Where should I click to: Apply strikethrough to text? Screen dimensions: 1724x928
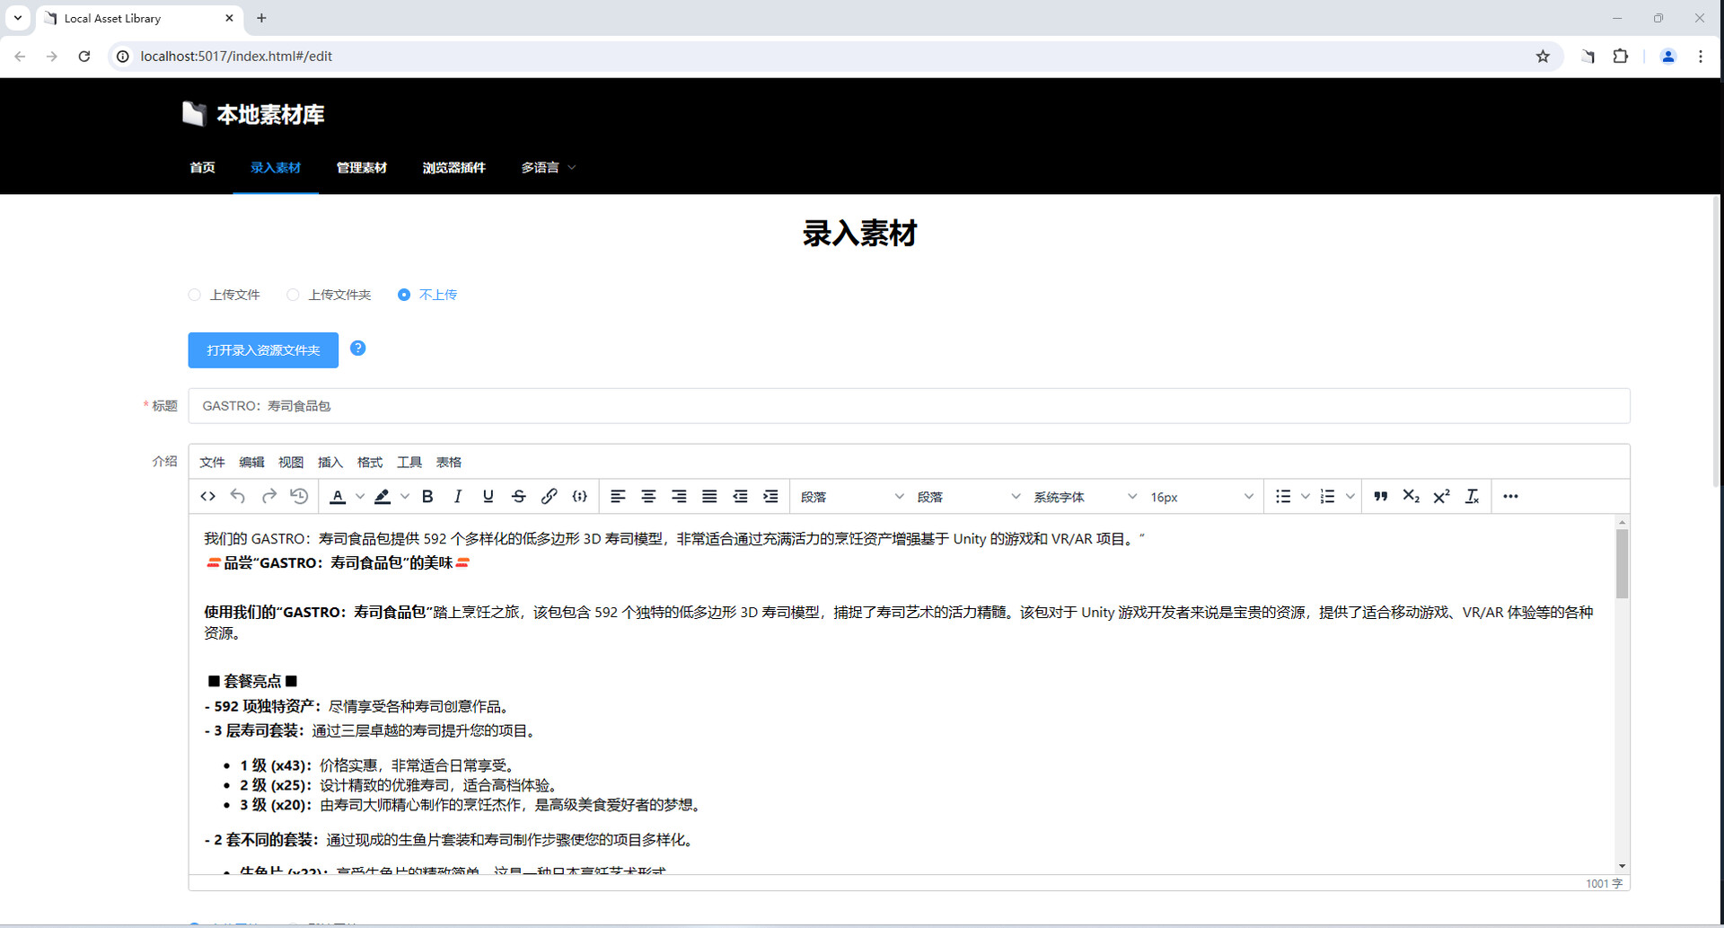pos(519,497)
